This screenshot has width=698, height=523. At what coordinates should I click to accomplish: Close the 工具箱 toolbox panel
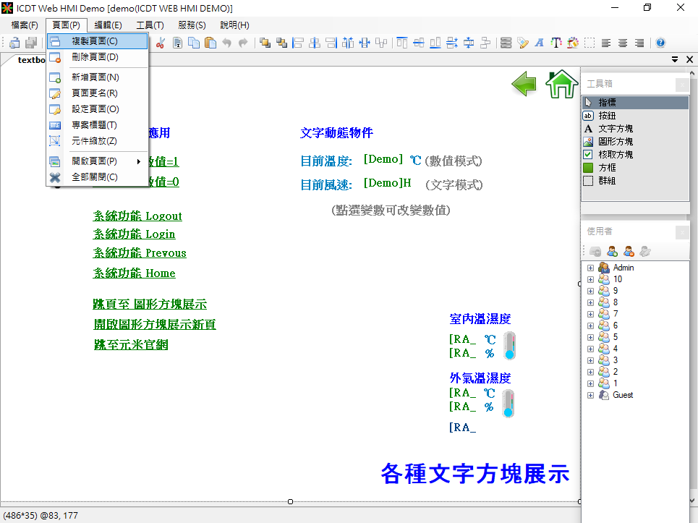click(682, 85)
